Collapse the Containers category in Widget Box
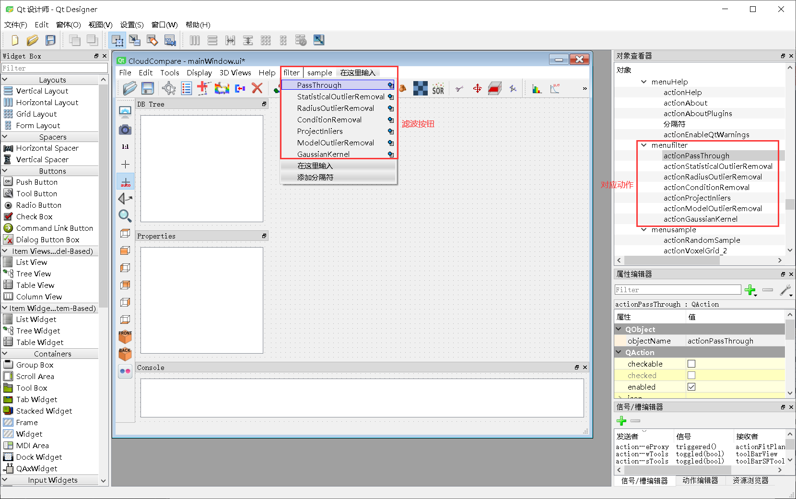Image resolution: width=796 pixels, height=499 pixels. [x=5, y=354]
